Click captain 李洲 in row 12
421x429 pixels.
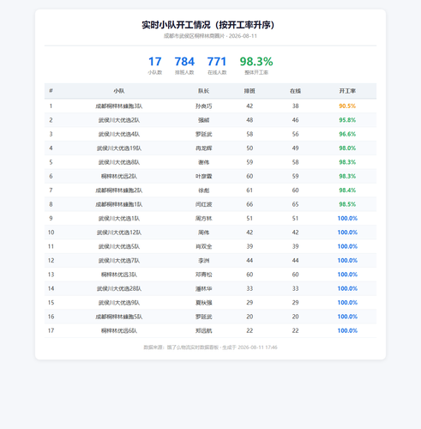(x=204, y=260)
